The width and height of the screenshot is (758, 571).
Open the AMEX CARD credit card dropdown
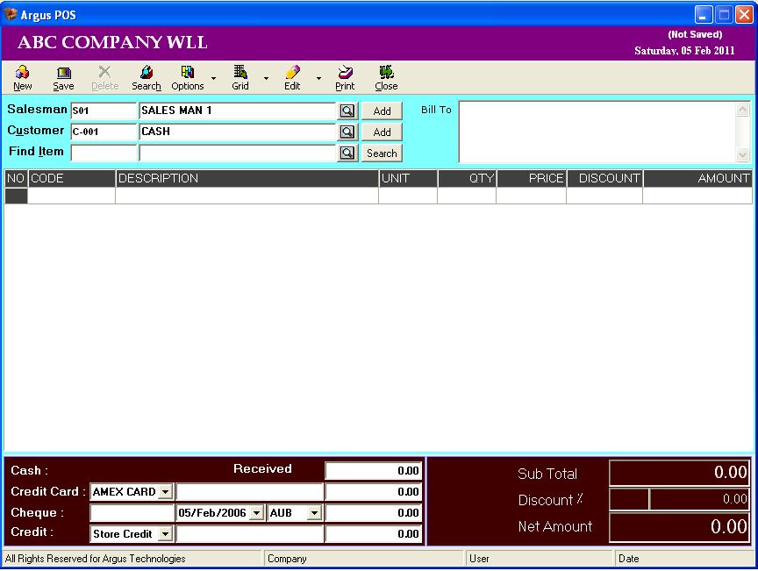(166, 491)
